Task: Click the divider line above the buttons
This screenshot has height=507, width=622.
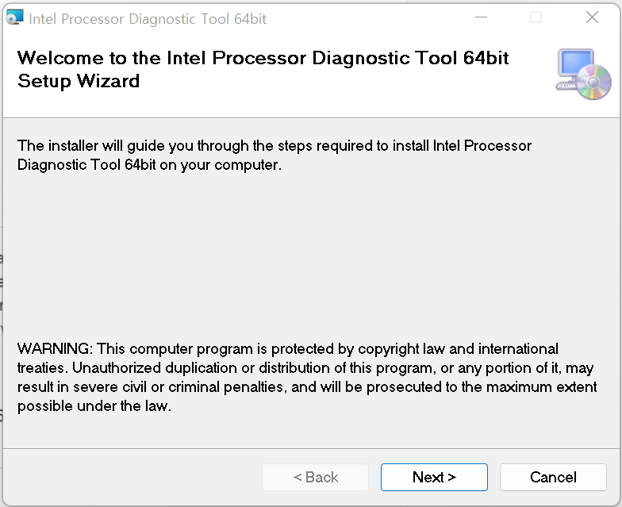Action: [309, 448]
